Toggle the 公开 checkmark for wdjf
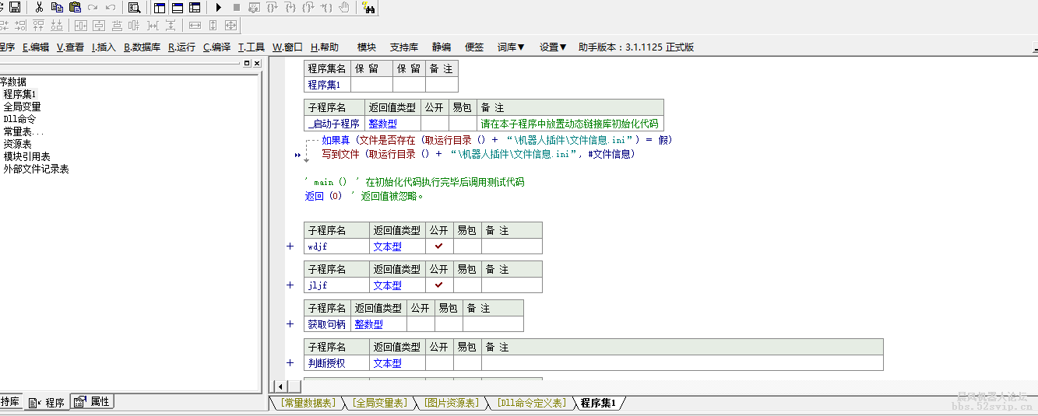This screenshot has width=1038, height=416. click(439, 246)
